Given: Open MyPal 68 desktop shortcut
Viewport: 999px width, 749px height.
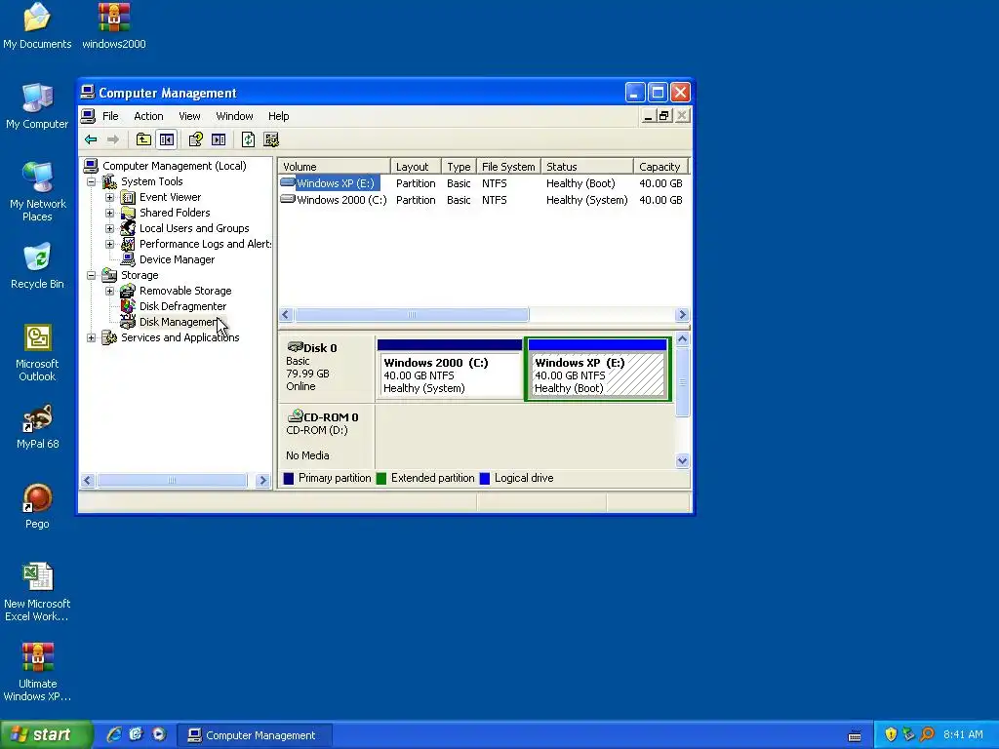Looking at the screenshot, I should point(37,427).
